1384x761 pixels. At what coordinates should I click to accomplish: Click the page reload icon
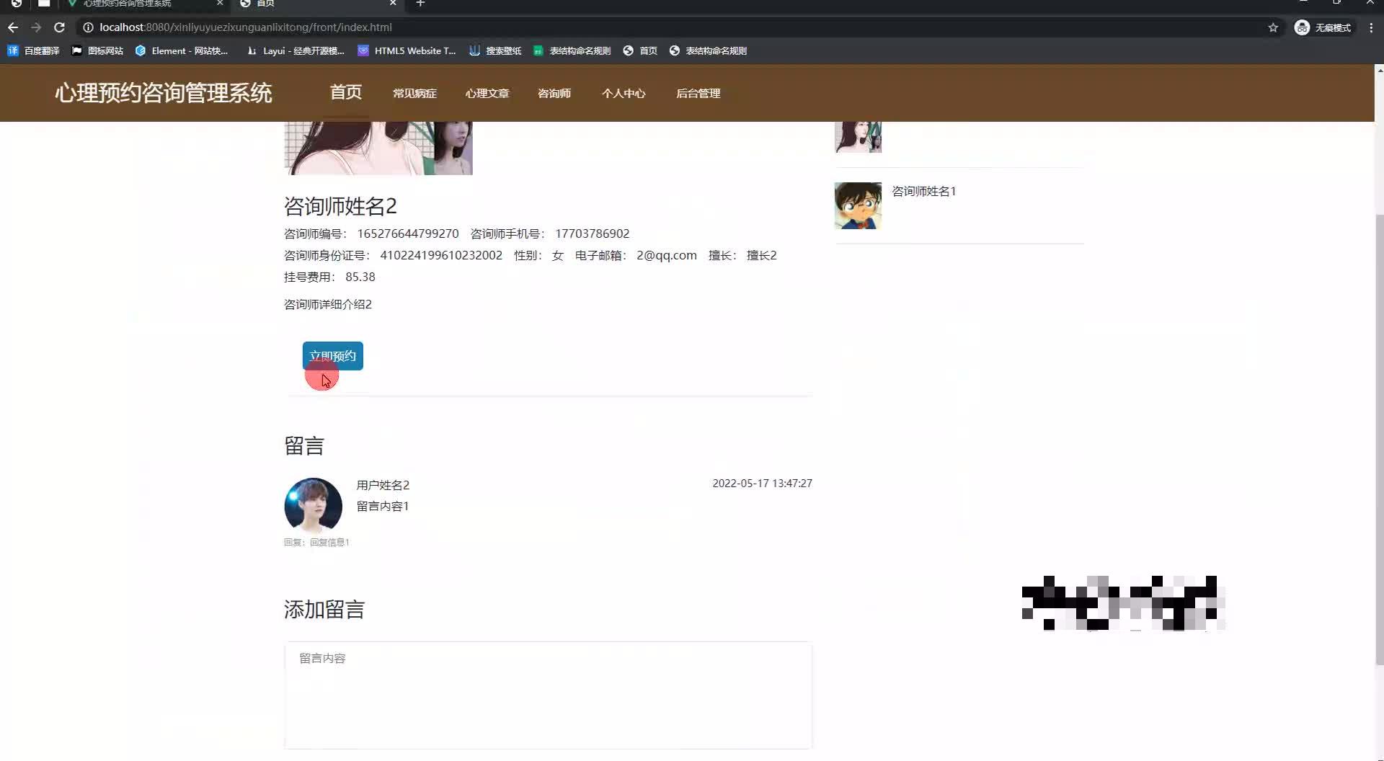[59, 27]
